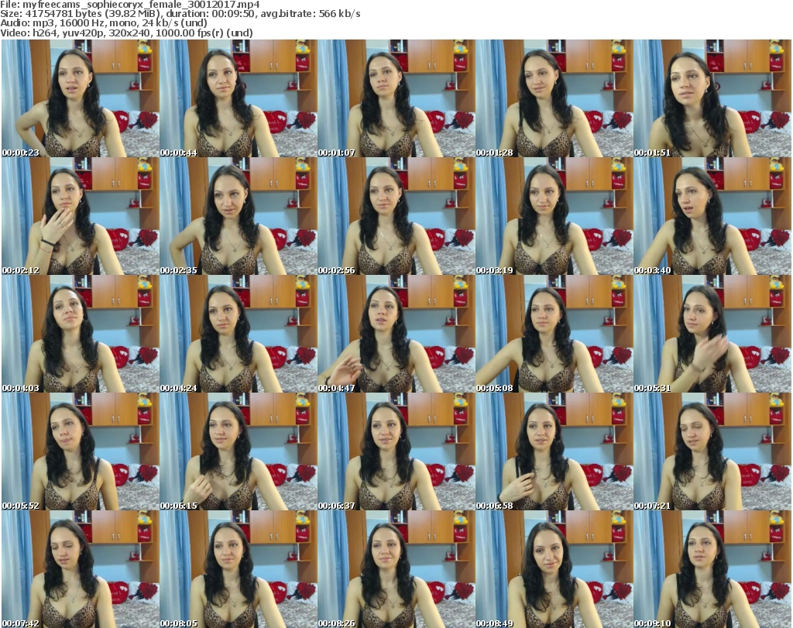Open the frame stamped 00:03:19
793x628 pixels.
(554, 216)
